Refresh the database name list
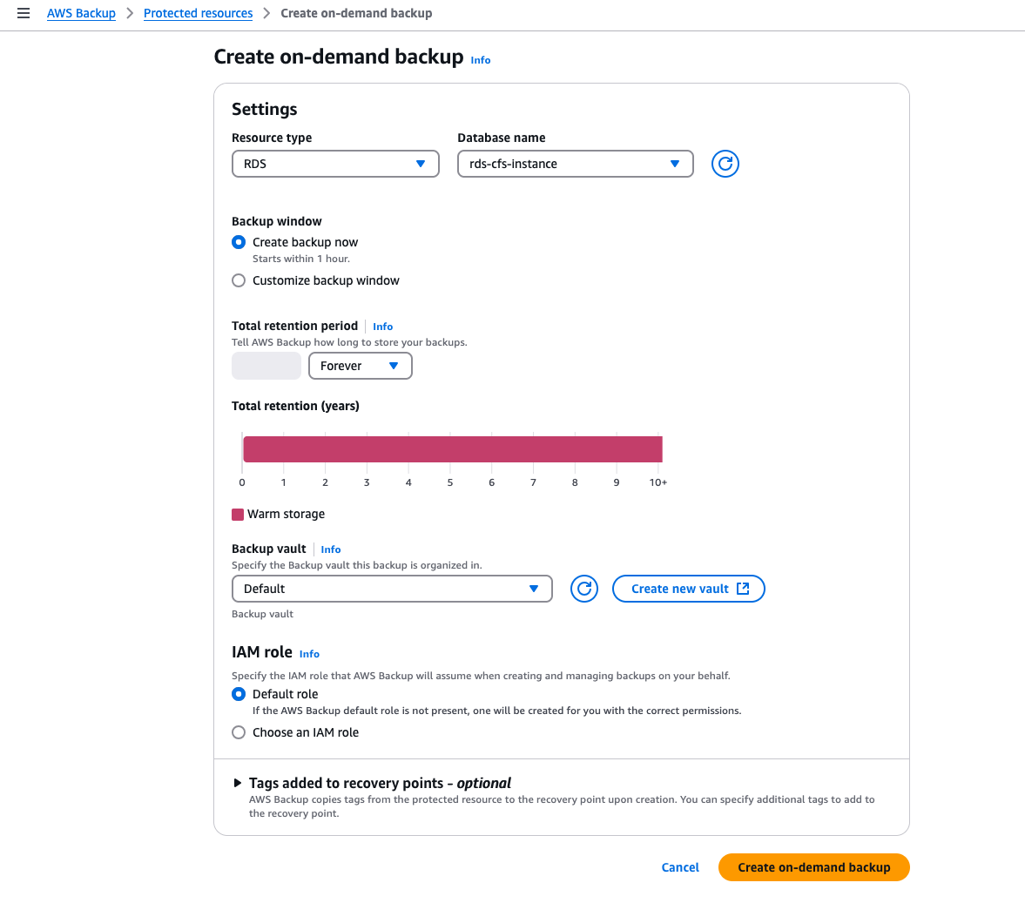The width and height of the screenshot is (1025, 903). 725,164
